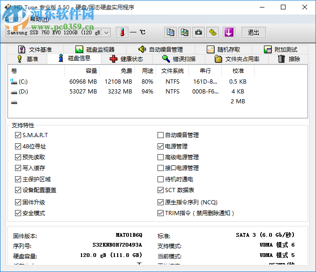The height and width of the screenshot is (272, 316).
Task: Toggle the 安全模式 checkbox
Action: click(18, 213)
